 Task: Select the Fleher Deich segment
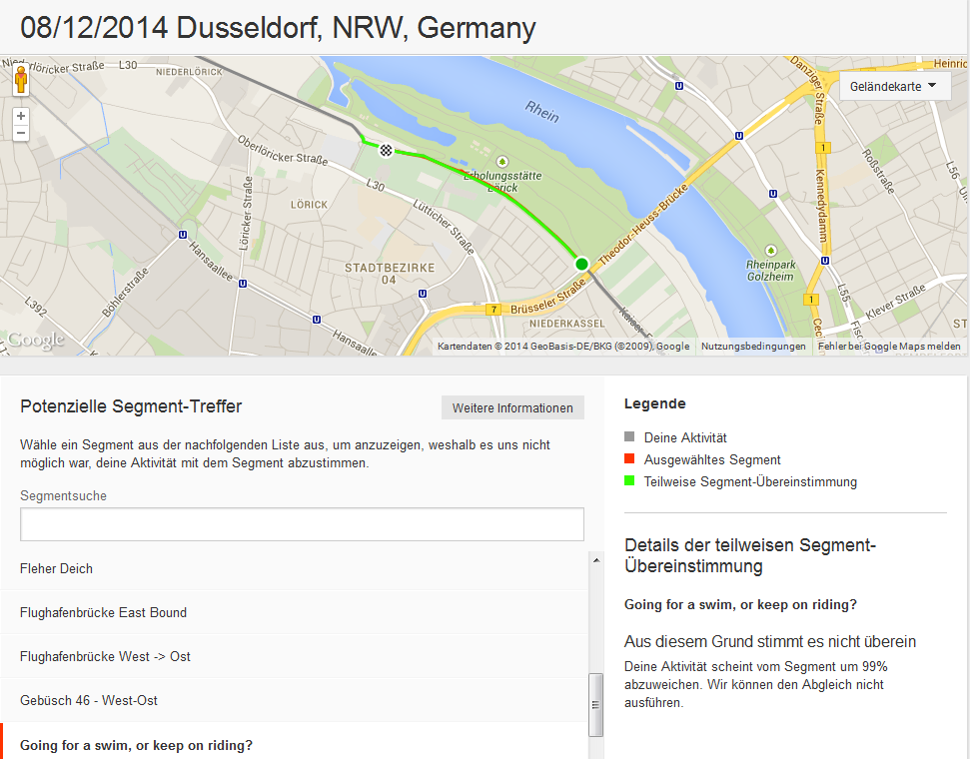[x=295, y=568]
